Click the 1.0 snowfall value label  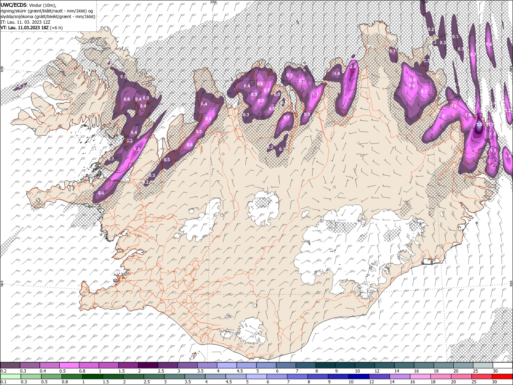(x=468, y=115)
